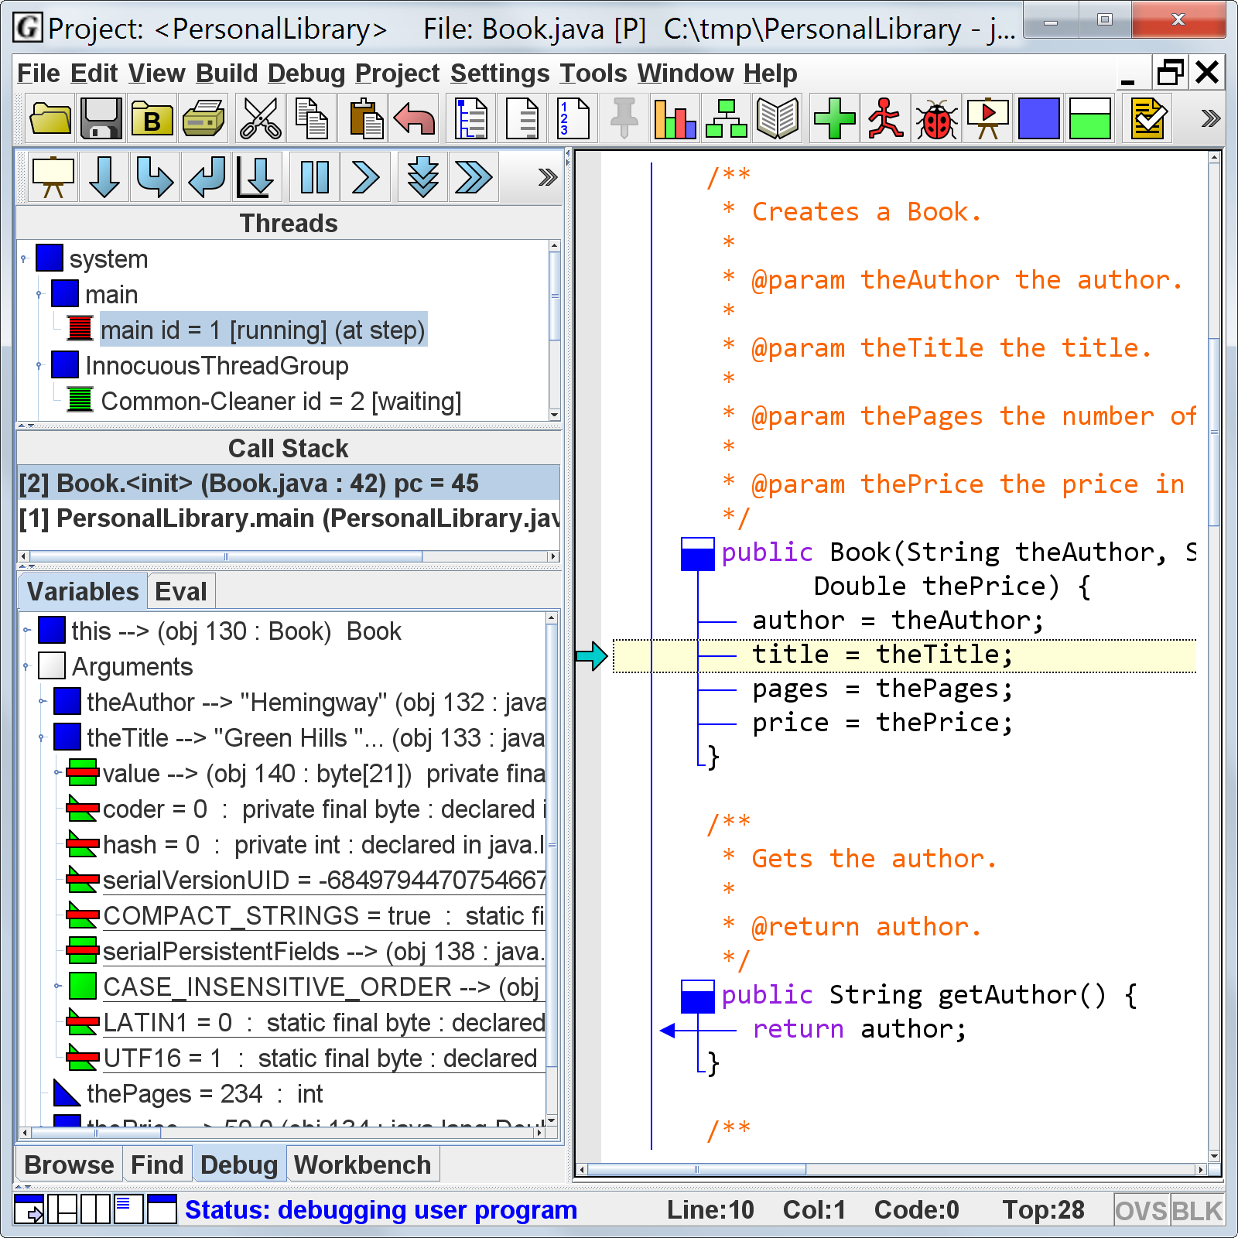Click the Save floppy disk icon

[x=101, y=119]
